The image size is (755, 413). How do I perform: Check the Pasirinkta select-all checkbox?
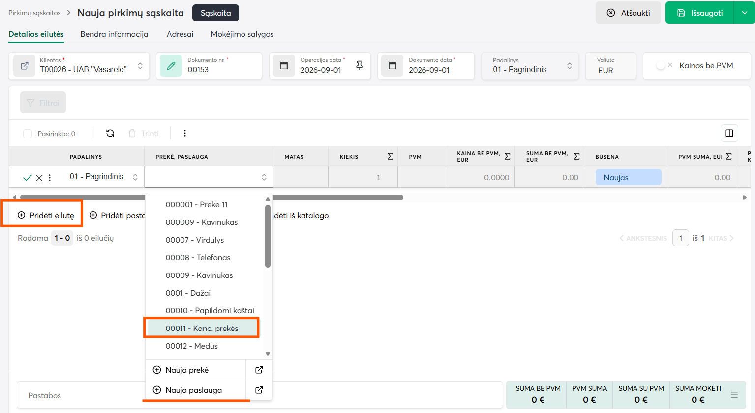point(28,134)
